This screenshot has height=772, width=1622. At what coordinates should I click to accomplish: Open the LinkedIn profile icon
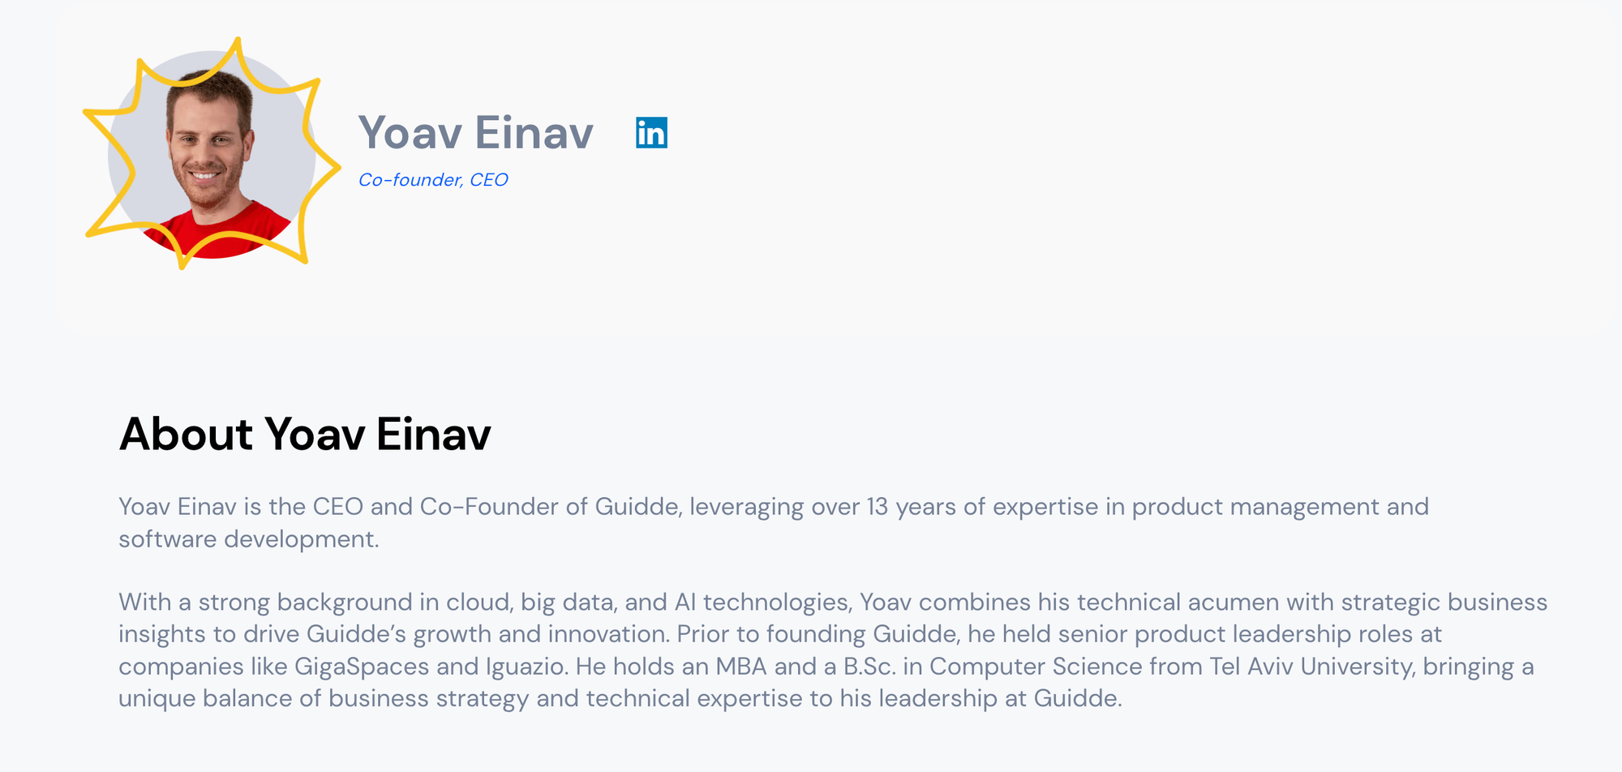click(651, 133)
